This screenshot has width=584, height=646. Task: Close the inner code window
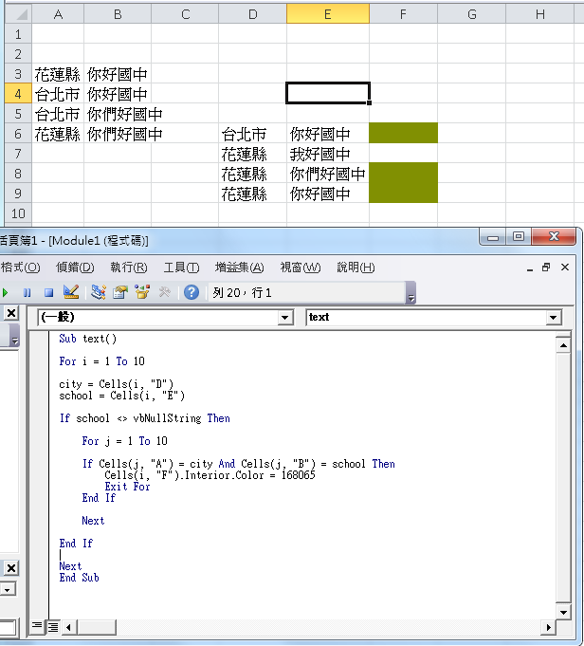coord(565,268)
